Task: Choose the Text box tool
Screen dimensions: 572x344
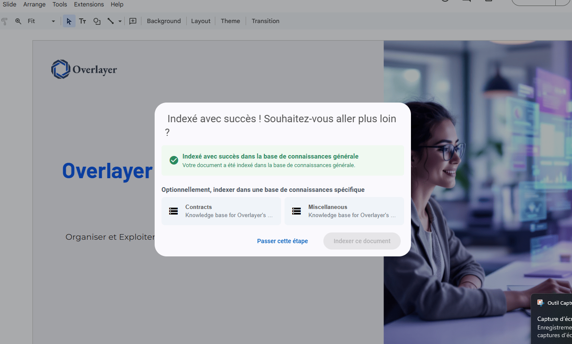Action: (x=82, y=21)
